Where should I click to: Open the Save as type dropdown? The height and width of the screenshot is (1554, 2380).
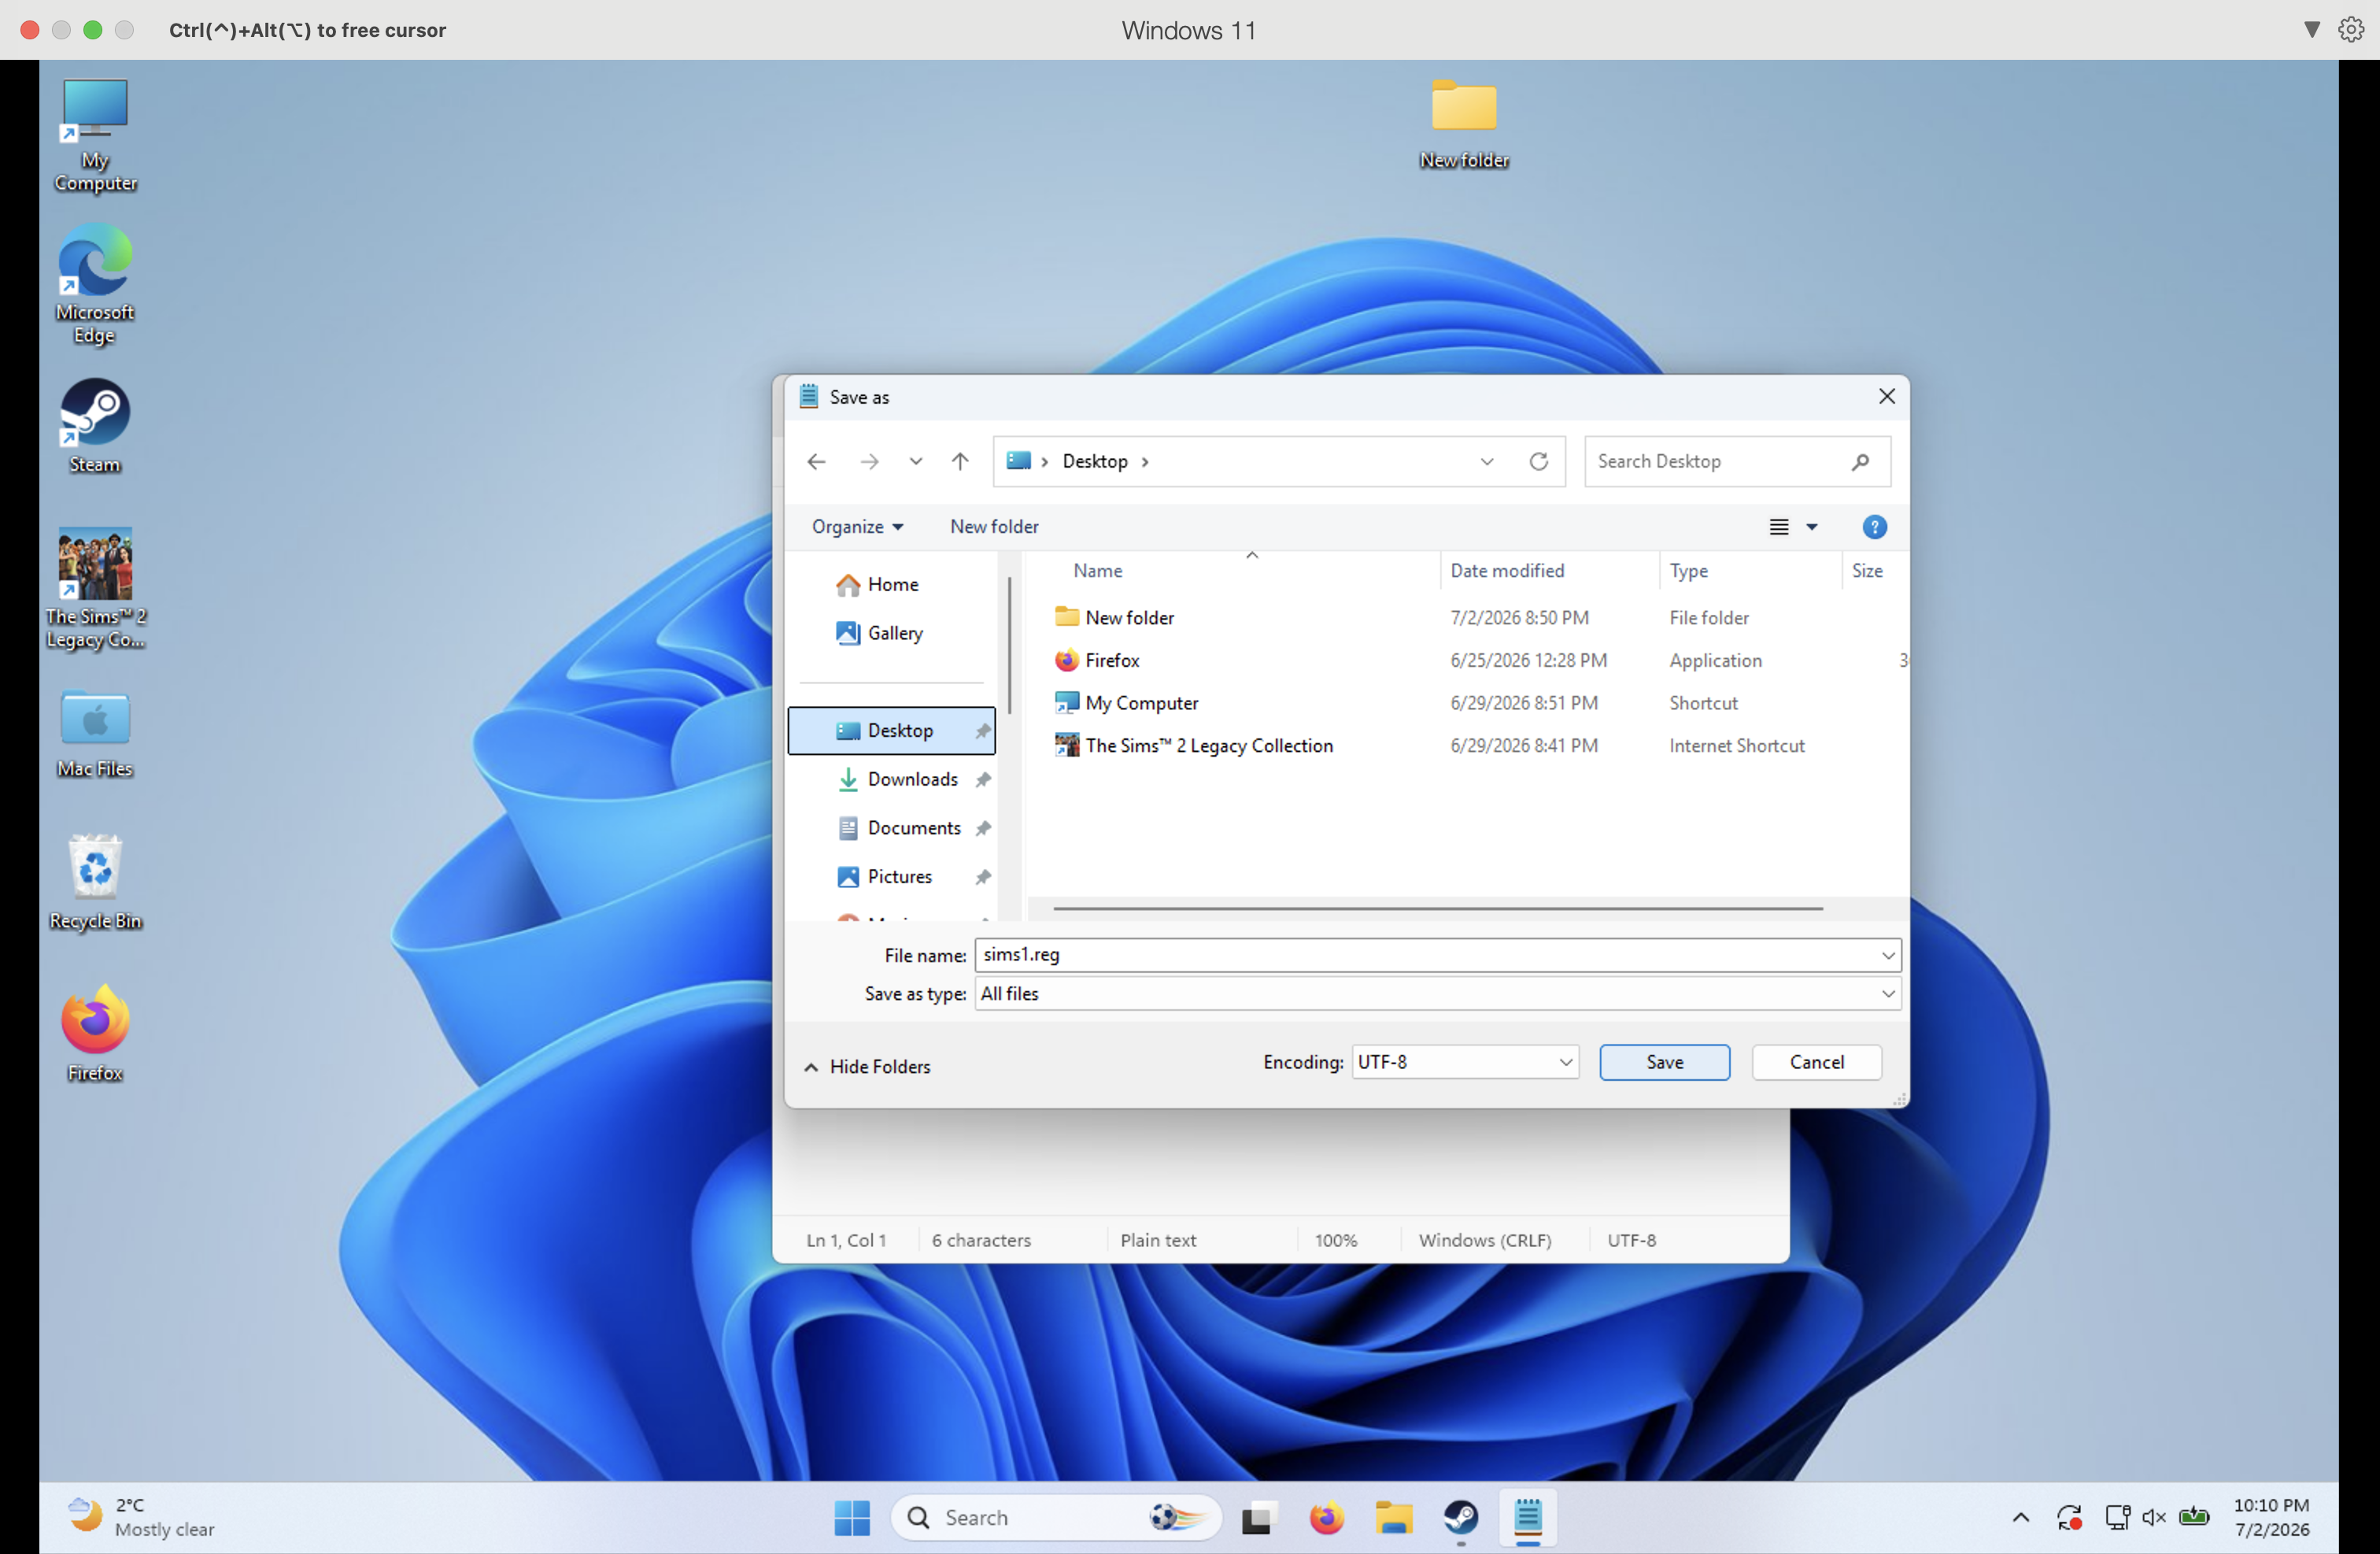tap(1437, 994)
